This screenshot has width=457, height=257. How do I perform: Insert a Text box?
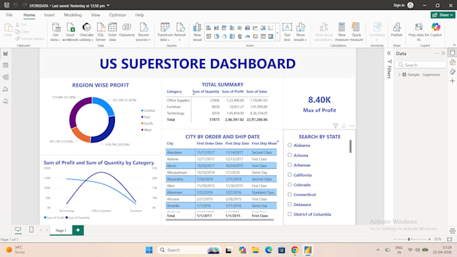click(287, 32)
